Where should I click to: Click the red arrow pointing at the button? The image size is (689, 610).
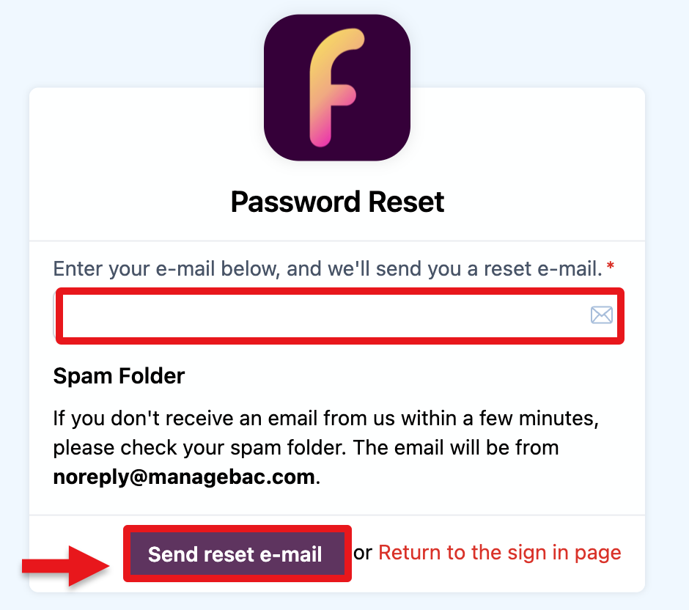pos(67,565)
